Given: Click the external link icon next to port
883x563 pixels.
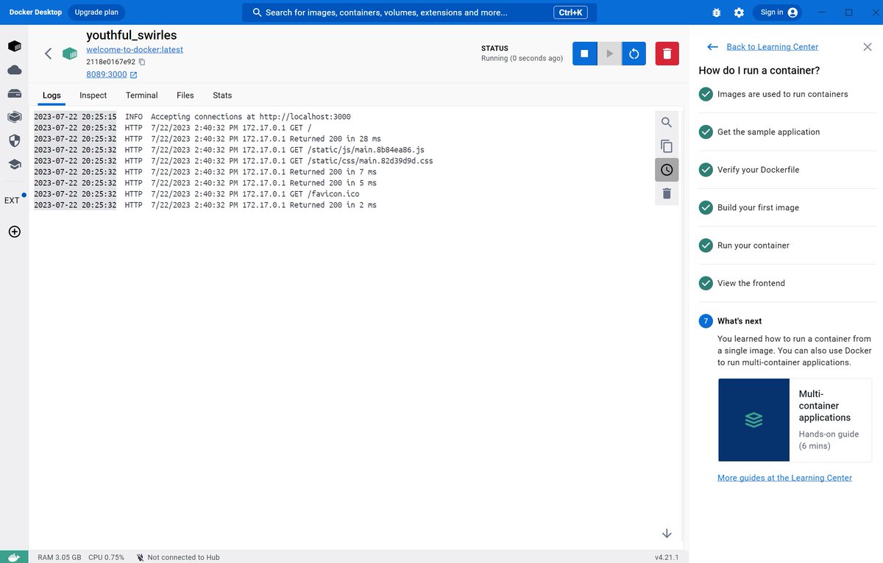Looking at the screenshot, I should pyautogui.click(x=133, y=75).
